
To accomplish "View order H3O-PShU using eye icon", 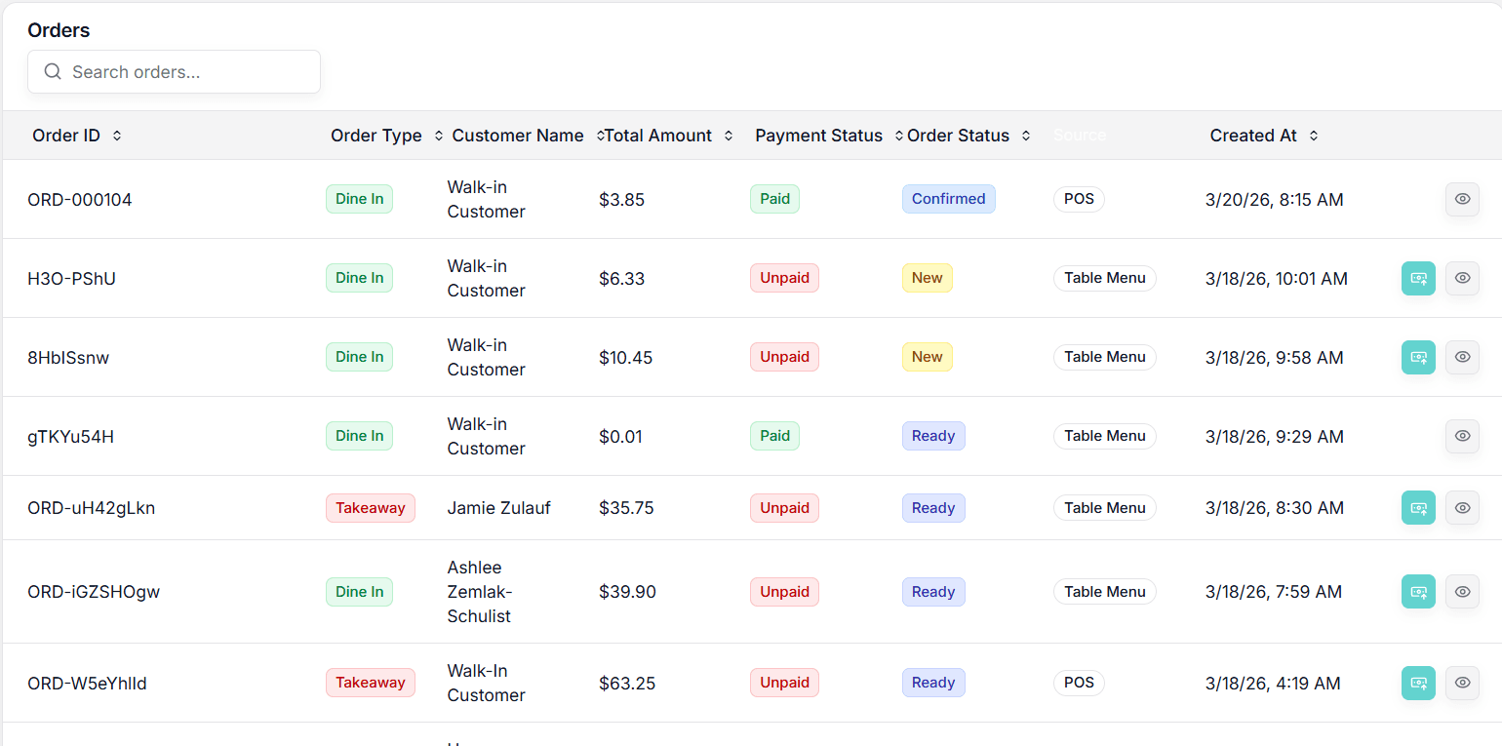I will tap(1462, 278).
